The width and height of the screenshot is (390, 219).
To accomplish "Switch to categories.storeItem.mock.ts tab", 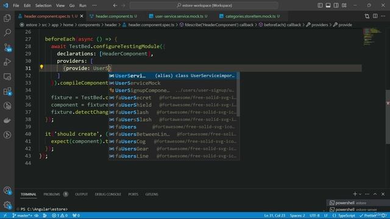I will point(249,16).
